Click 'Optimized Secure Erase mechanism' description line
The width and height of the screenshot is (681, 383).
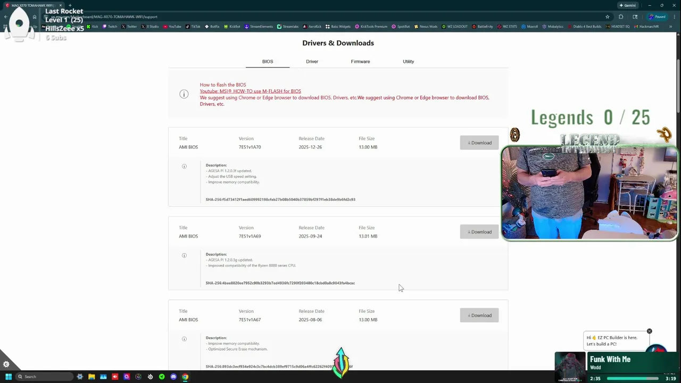point(238,349)
